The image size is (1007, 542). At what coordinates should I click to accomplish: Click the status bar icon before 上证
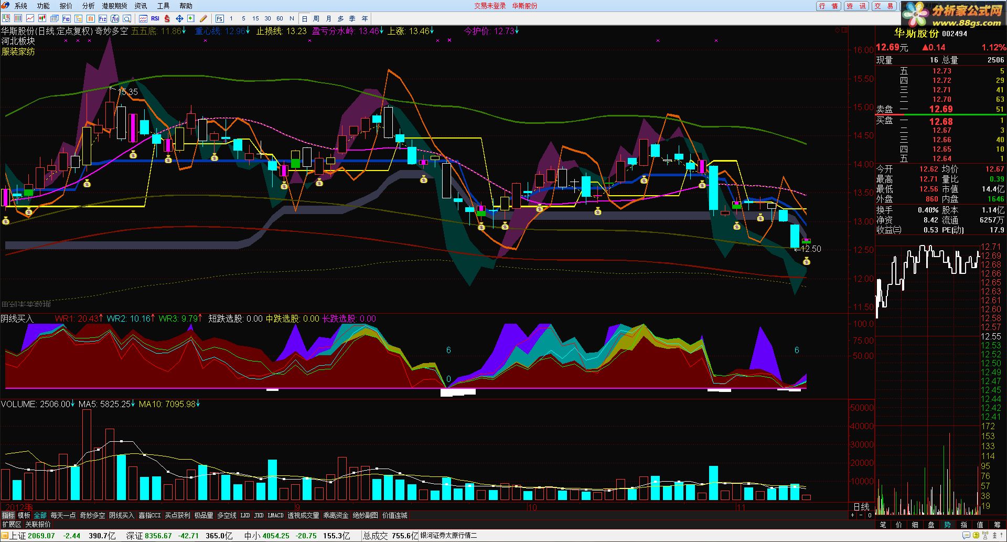5,536
